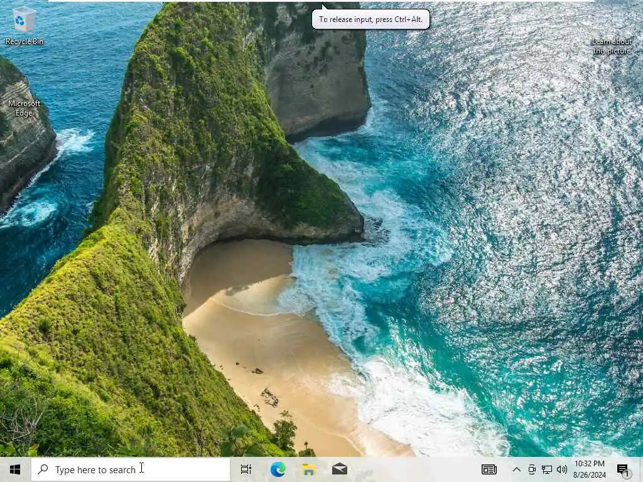Click 'Learn about this picture' link

point(612,46)
